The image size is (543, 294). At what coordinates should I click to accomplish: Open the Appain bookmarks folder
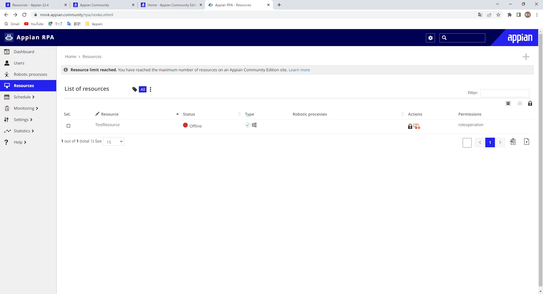[x=94, y=24]
